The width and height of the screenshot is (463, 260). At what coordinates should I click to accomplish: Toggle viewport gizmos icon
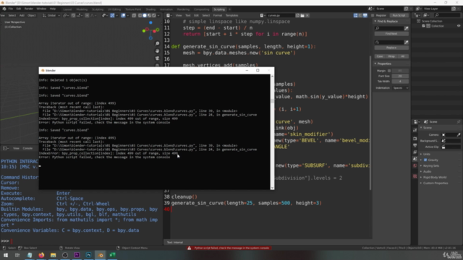tap(112, 15)
